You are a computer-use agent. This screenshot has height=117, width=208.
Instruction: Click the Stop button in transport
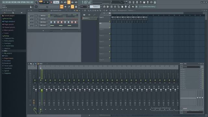tap(48, 2)
